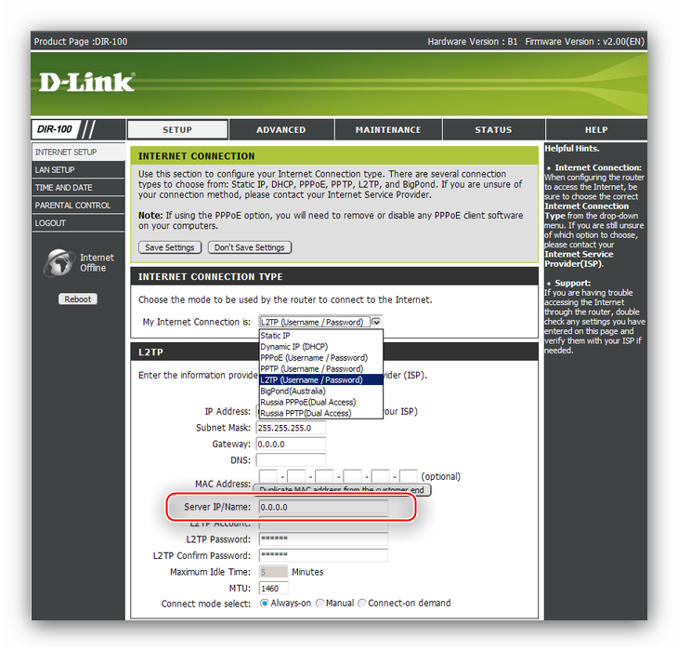The image size is (678, 651).
Task: Choose PPPoE (Username / Password) option
Action: pyautogui.click(x=320, y=358)
